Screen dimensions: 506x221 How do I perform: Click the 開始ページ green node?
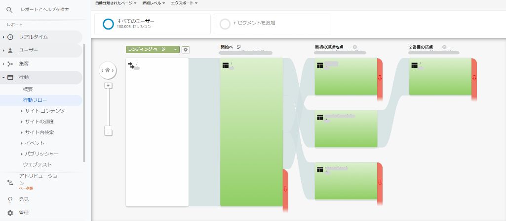(251, 132)
